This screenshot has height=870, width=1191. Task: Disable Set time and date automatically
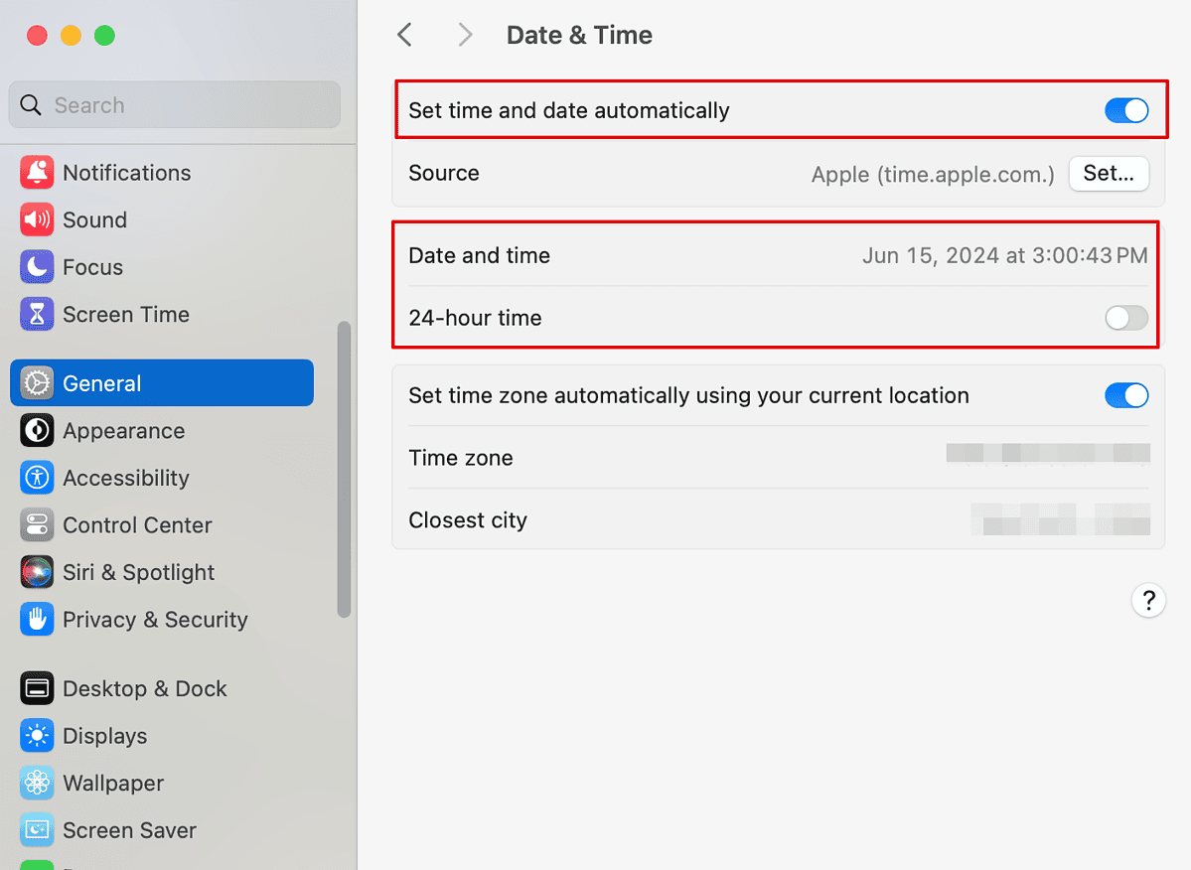(1125, 110)
